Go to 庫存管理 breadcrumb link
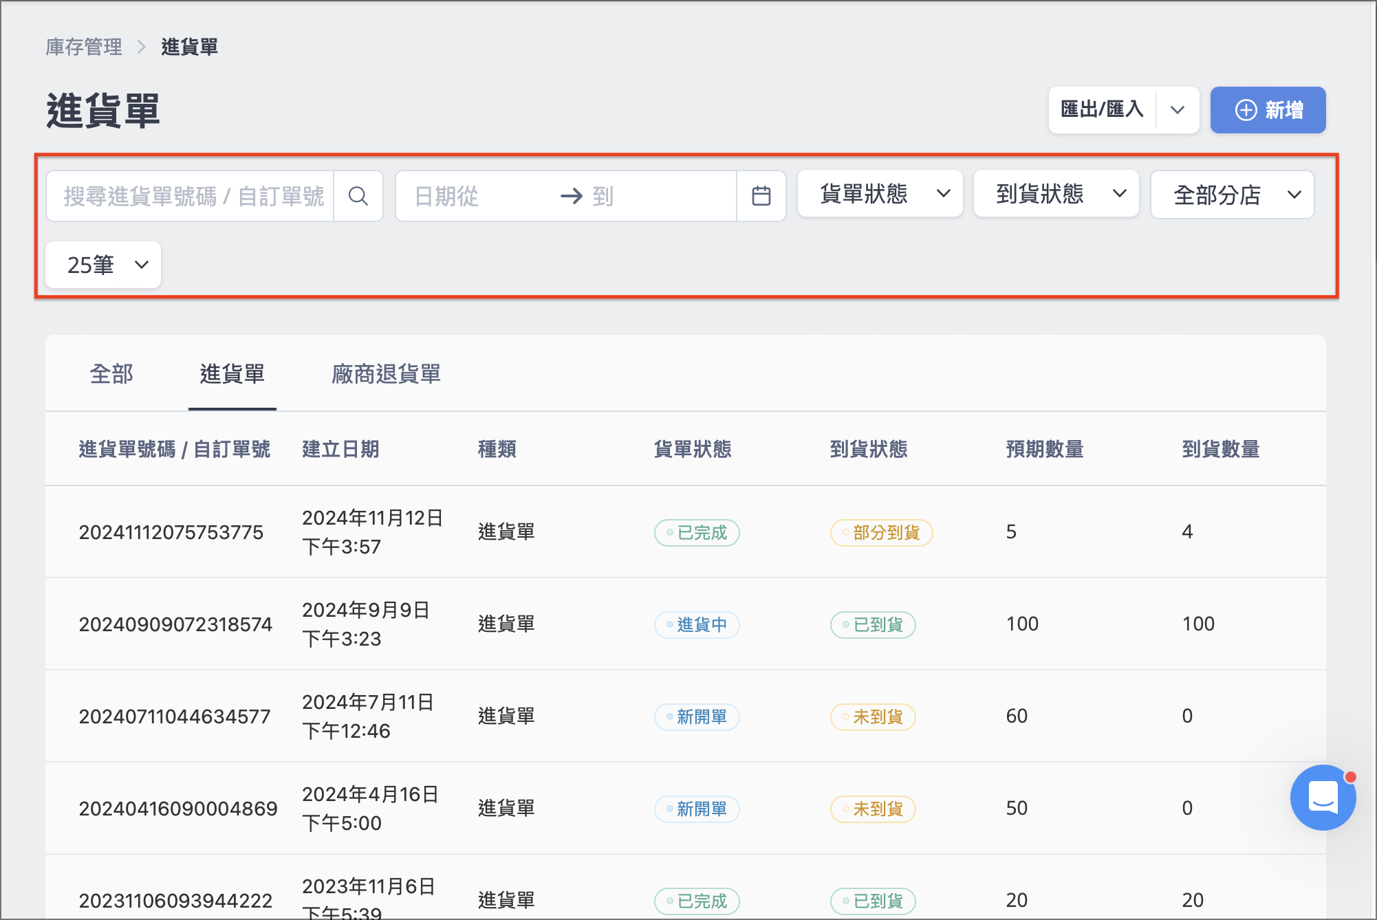 84,47
